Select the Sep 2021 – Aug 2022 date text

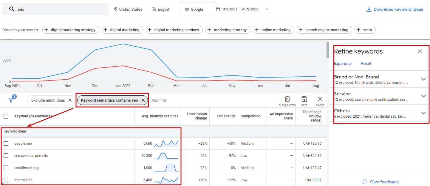pyautogui.click(x=240, y=9)
